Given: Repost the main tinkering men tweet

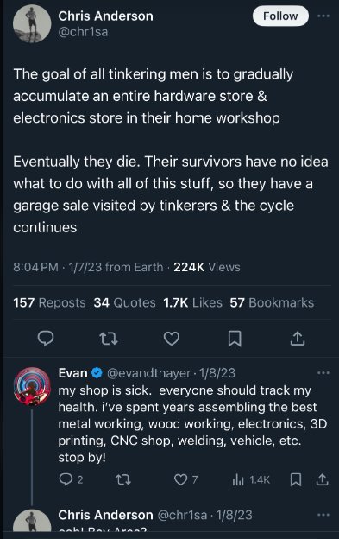Looking at the screenshot, I should point(109,339).
